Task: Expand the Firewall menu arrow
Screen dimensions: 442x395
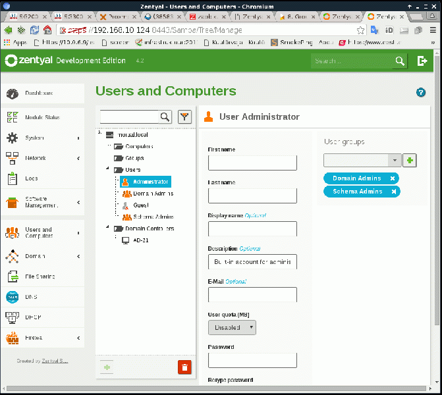Action: click(78, 338)
